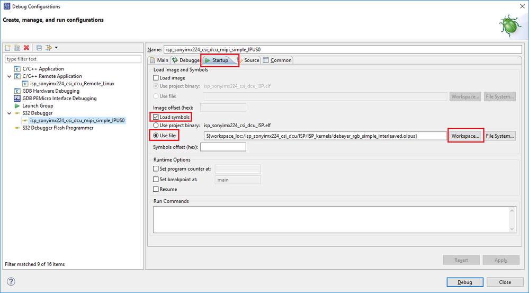Click File System button next to symbols file
This screenshot has width=529, height=293.
(x=500, y=136)
